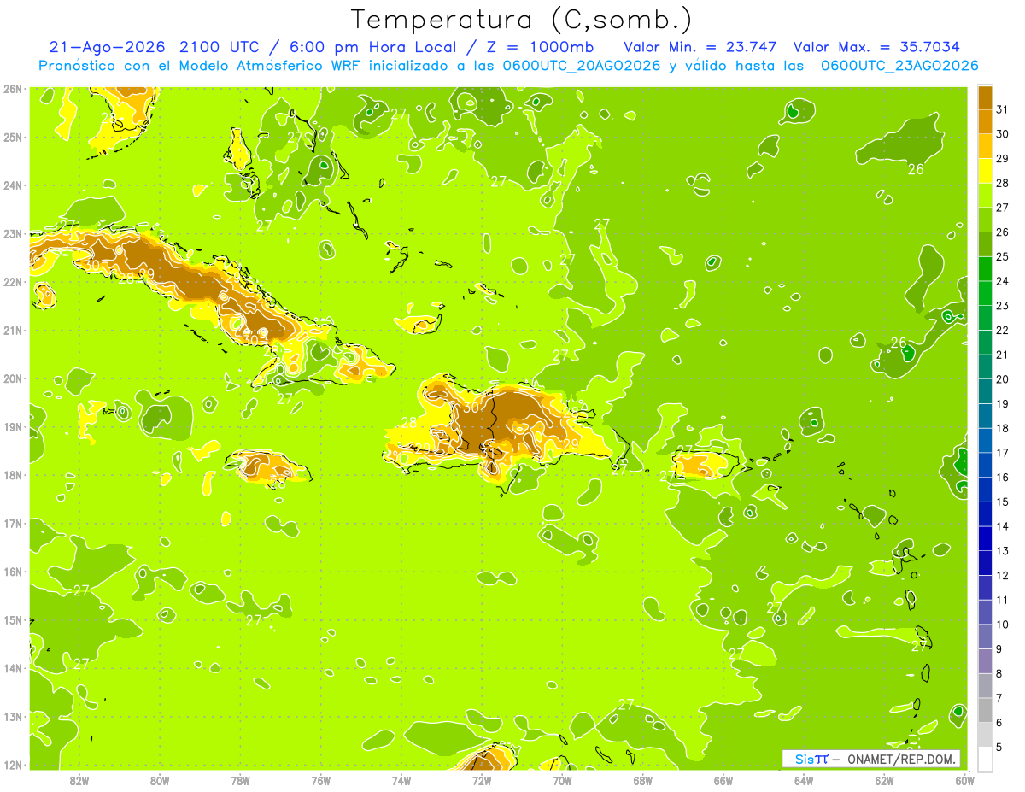Click the '25N' latitude axis label

pos(12,137)
